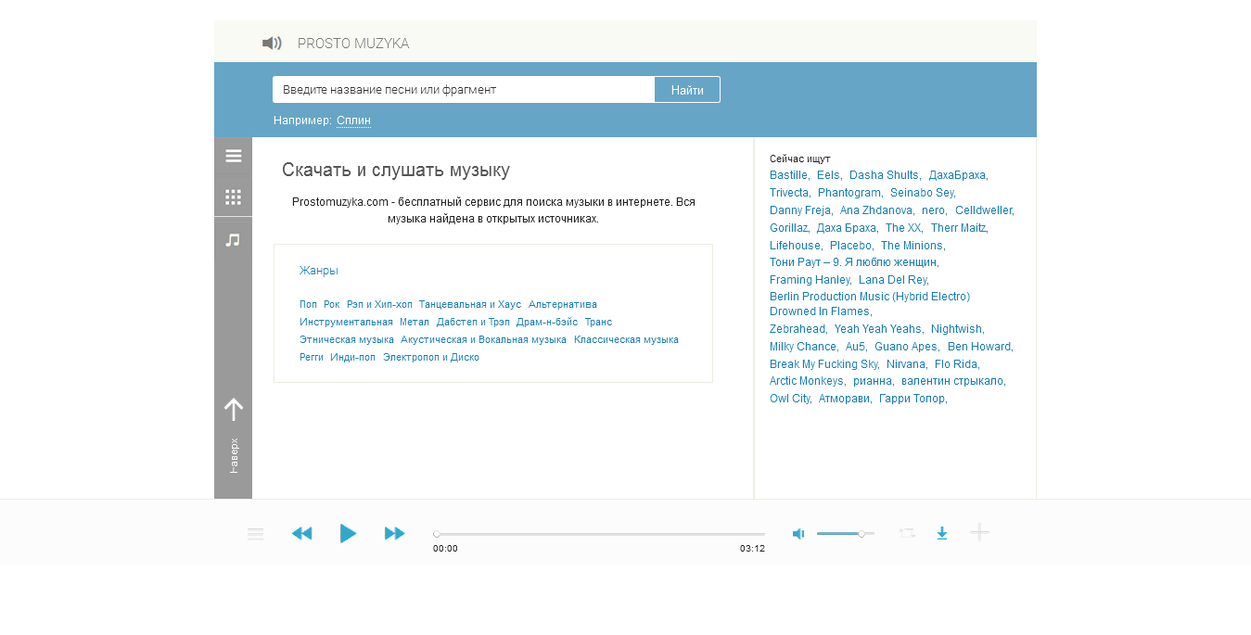The height and width of the screenshot is (635, 1251).
Task: Open the Break My Fucking Sky link
Action: pos(823,364)
